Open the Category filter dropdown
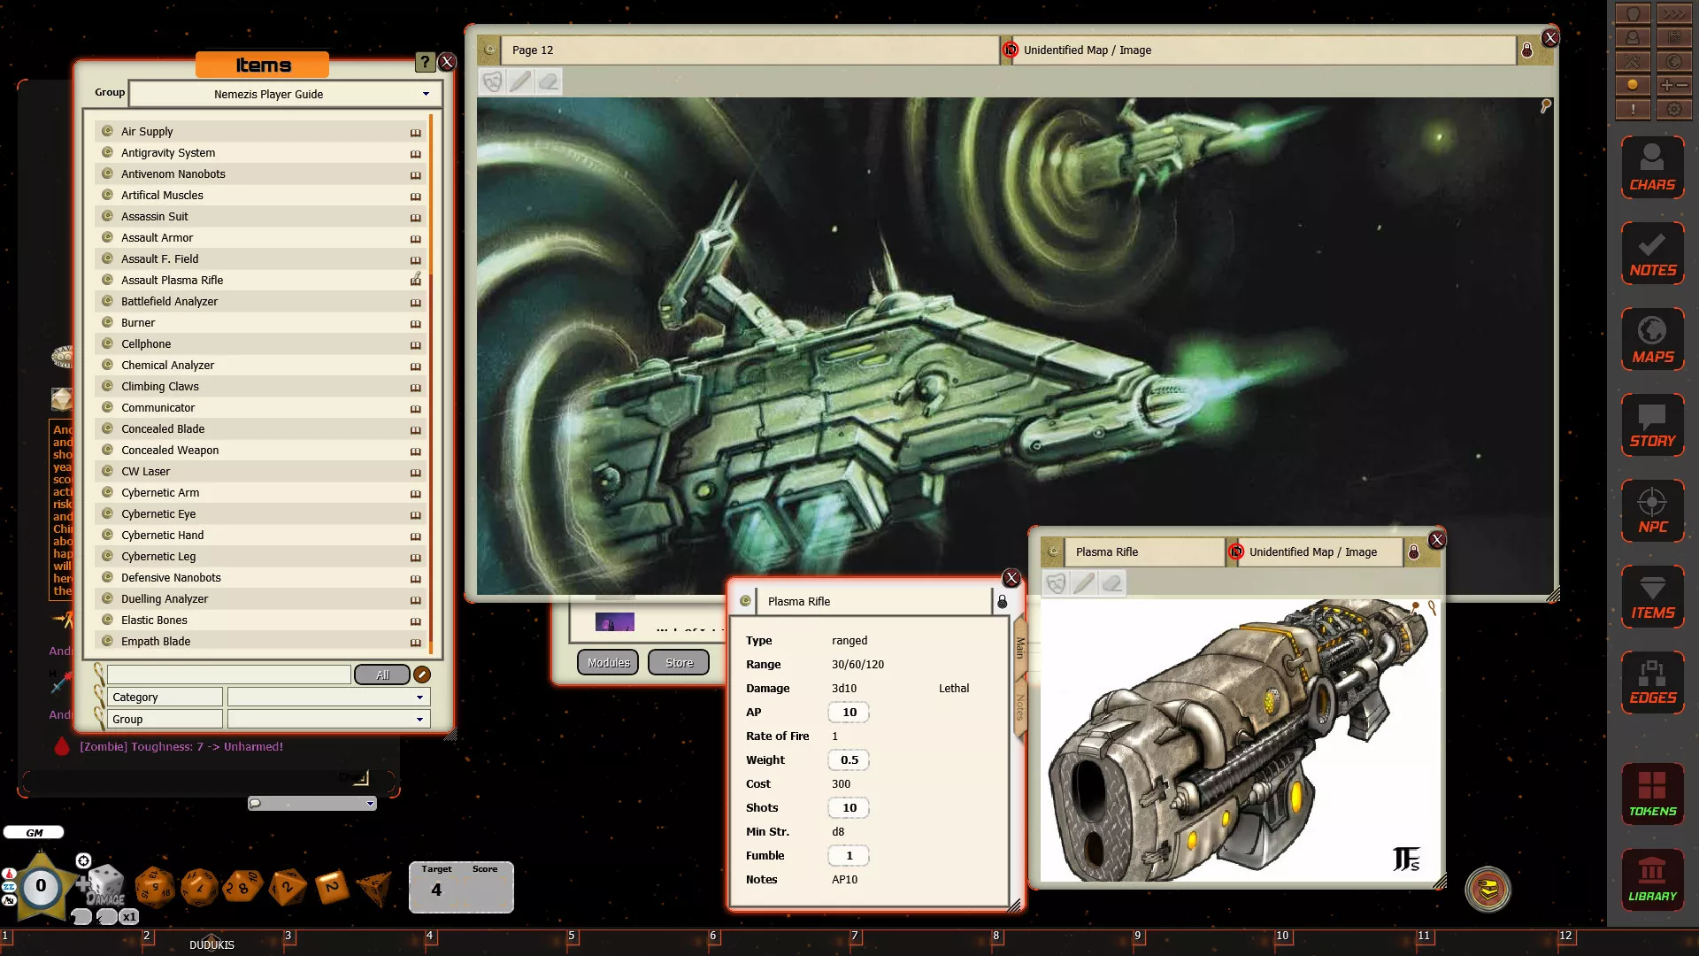This screenshot has height=956, width=1699. coord(329,698)
